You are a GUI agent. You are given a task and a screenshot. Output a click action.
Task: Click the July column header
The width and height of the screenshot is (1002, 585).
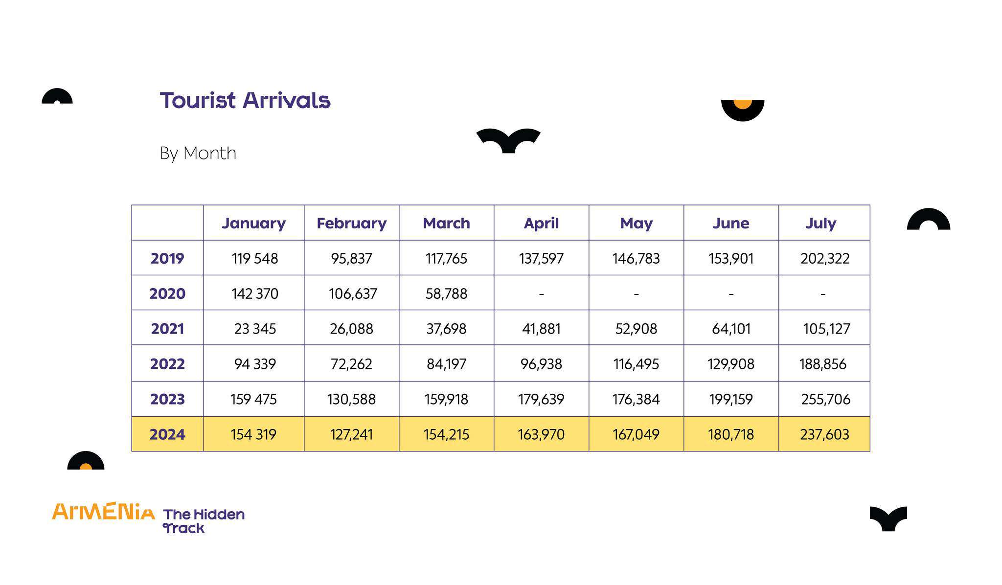(821, 223)
